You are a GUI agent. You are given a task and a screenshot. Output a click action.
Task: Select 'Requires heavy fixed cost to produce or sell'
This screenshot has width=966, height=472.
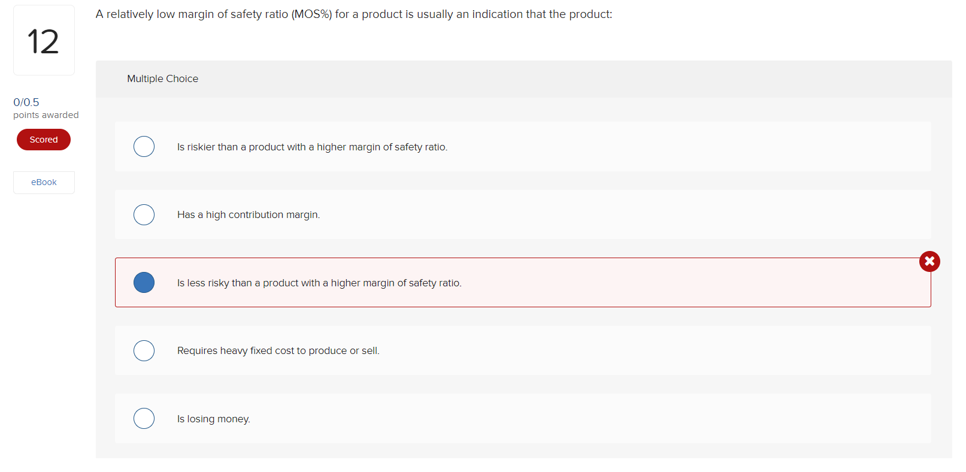[x=144, y=350]
